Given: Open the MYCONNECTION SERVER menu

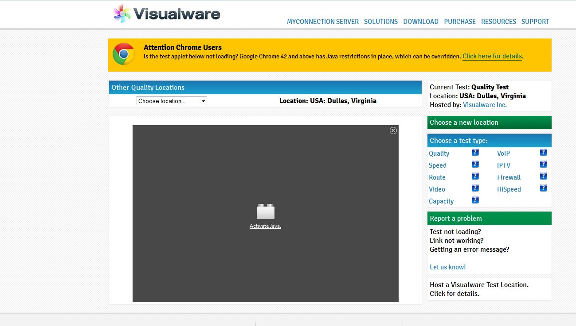Looking at the screenshot, I should coord(323,21).
